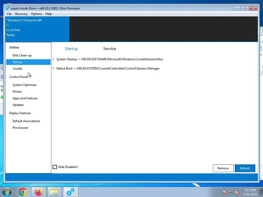
Task: Open the network status tray icon
Action: pos(231,192)
